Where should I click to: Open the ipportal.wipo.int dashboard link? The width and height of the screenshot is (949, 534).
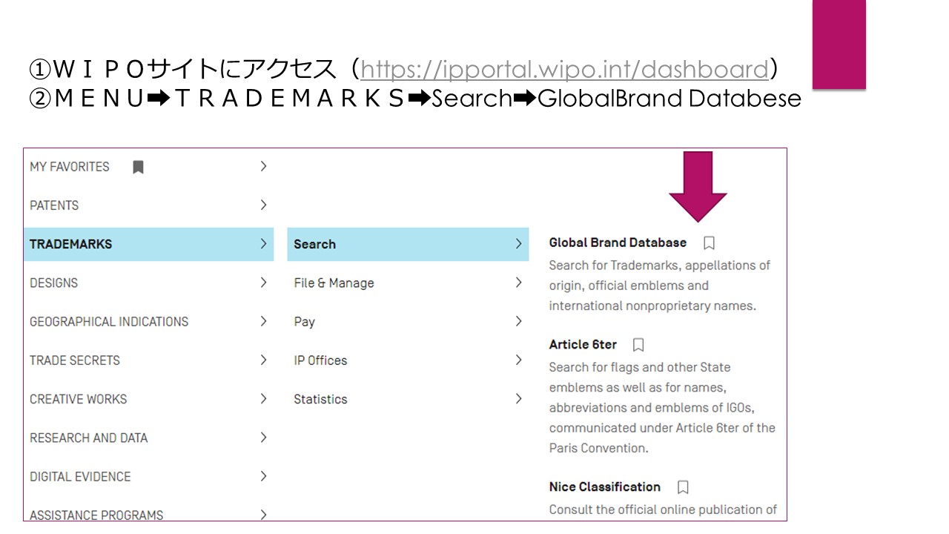coord(564,70)
